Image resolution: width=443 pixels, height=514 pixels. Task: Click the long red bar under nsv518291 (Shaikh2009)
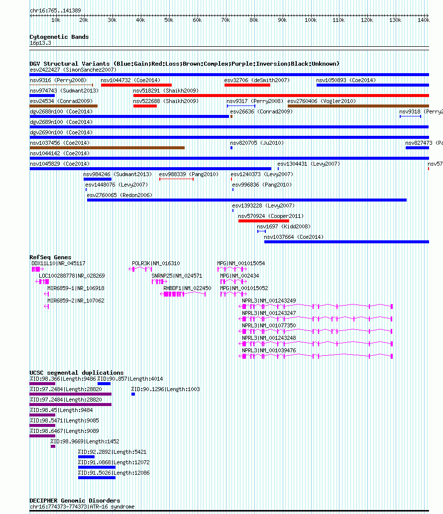point(281,96)
